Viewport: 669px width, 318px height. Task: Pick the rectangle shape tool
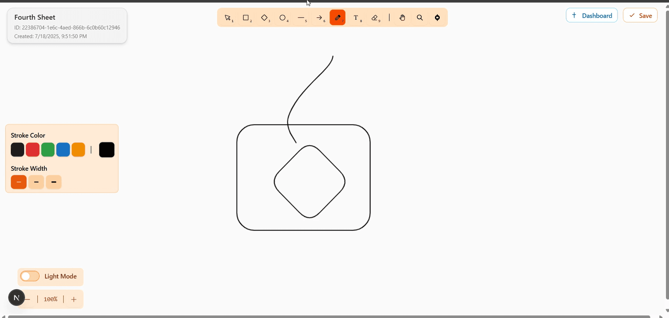(246, 18)
